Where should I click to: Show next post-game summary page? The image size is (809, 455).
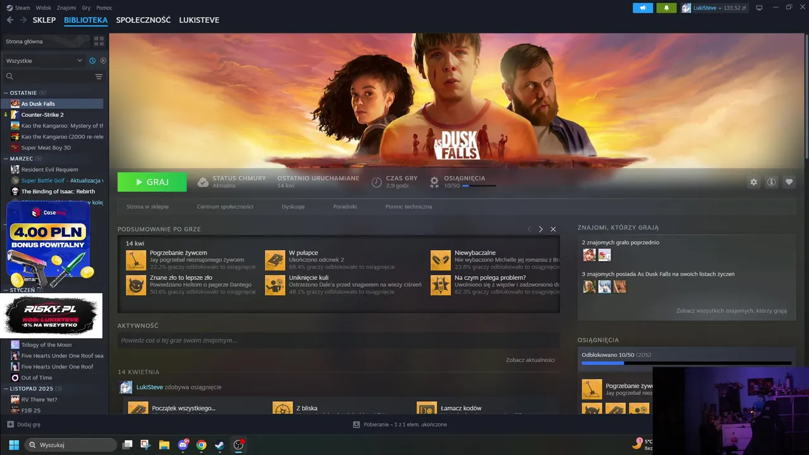tap(540, 229)
